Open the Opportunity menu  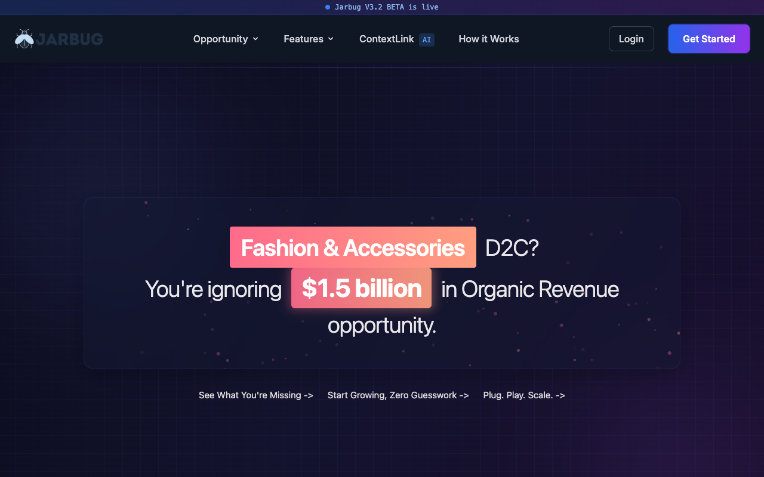pyautogui.click(x=226, y=39)
